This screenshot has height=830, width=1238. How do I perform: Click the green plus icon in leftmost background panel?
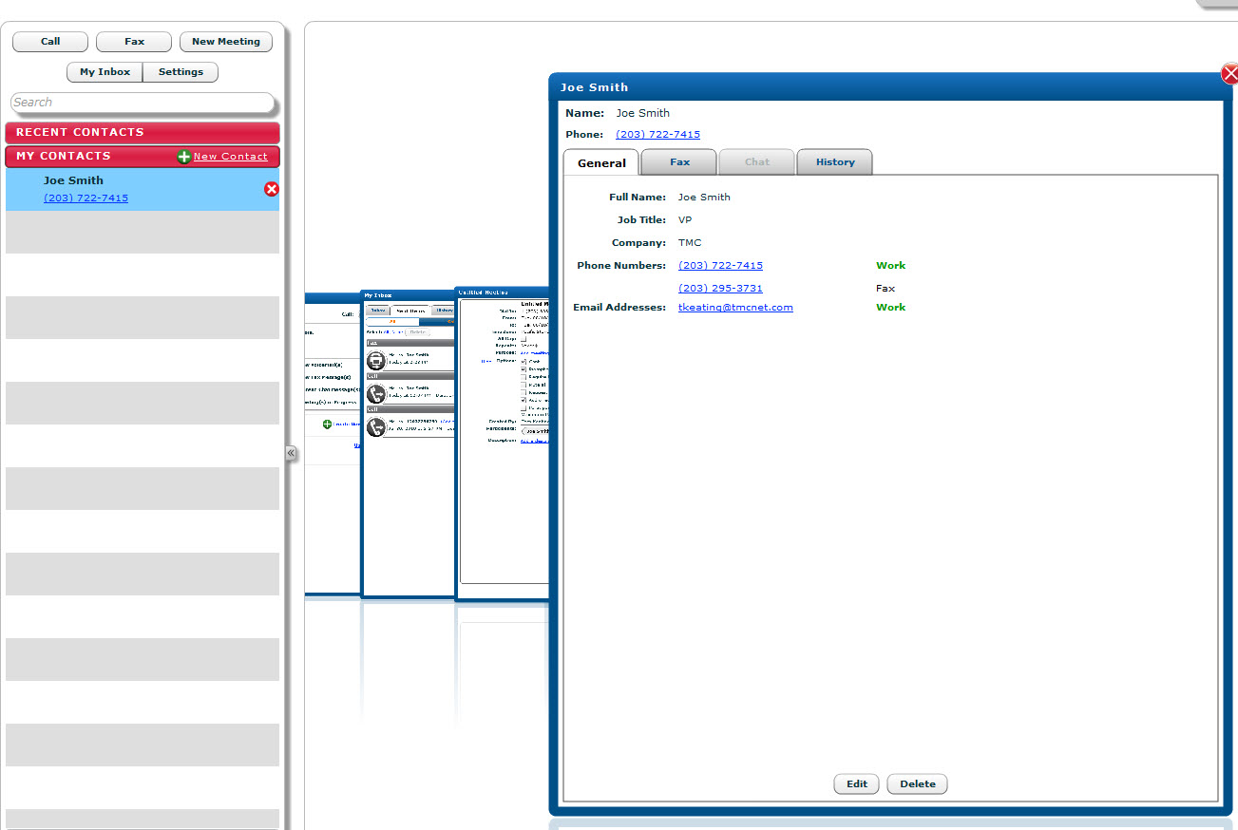(327, 424)
